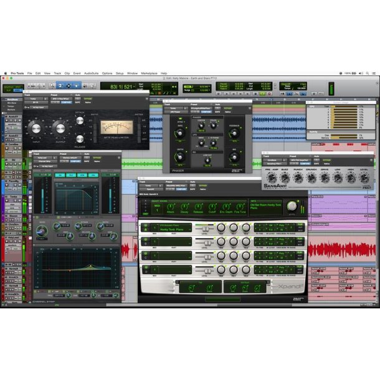Click the volume icon in the menu bar
The height and width of the screenshot is (380, 380).
click(x=361, y=73)
